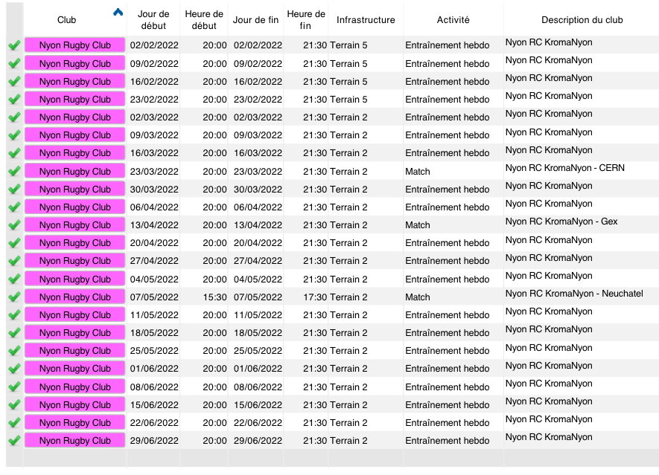Sort by Heure de fin column header
The height and width of the screenshot is (475, 659).
point(306,20)
